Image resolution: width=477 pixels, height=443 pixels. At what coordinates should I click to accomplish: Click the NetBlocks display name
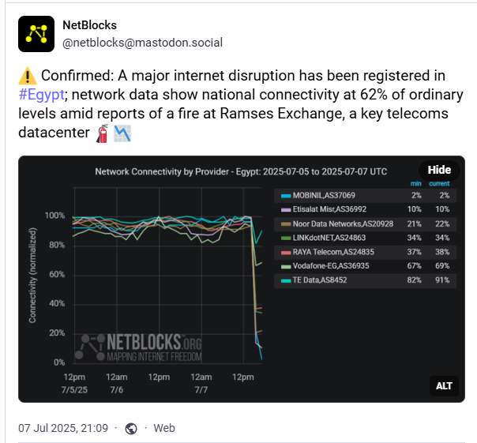tap(89, 25)
